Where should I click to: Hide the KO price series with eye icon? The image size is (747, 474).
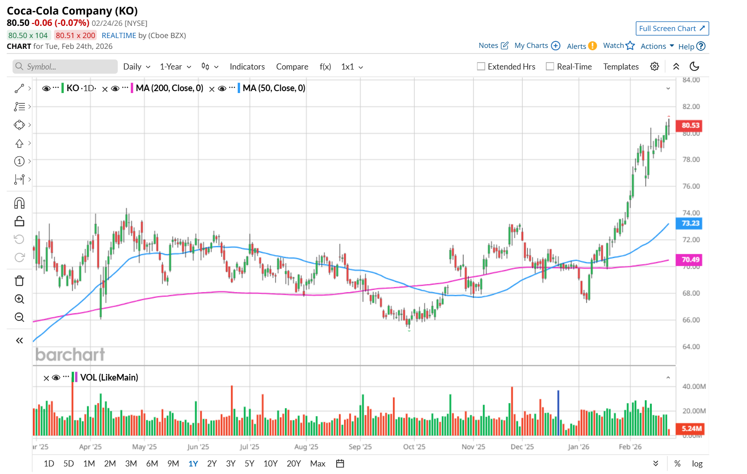(x=46, y=88)
